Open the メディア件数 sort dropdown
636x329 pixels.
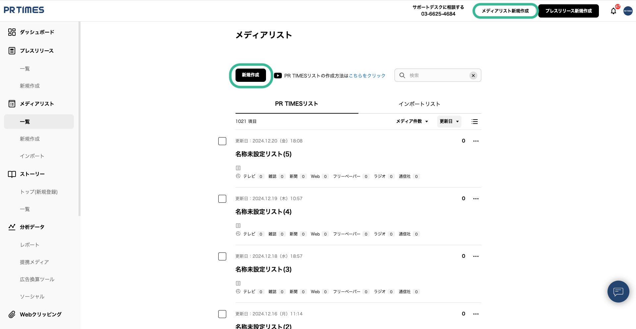click(412, 121)
